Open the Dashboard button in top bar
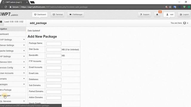The image size is (191, 107). [40, 15]
